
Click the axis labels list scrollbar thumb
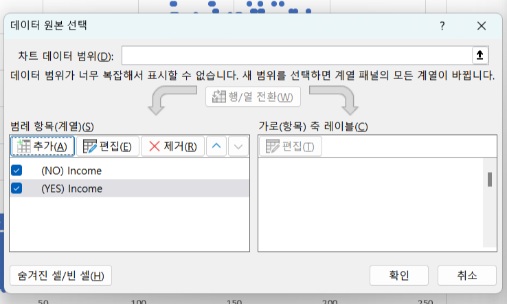tap(490, 180)
